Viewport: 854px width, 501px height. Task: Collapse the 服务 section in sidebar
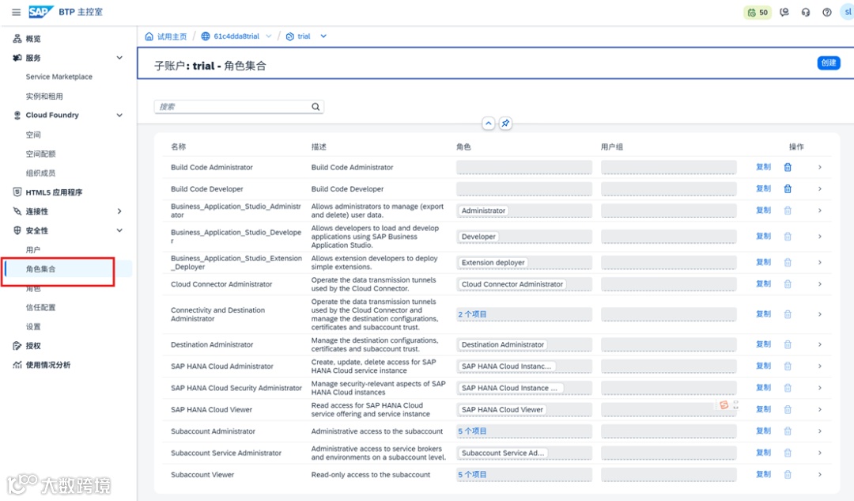point(119,58)
